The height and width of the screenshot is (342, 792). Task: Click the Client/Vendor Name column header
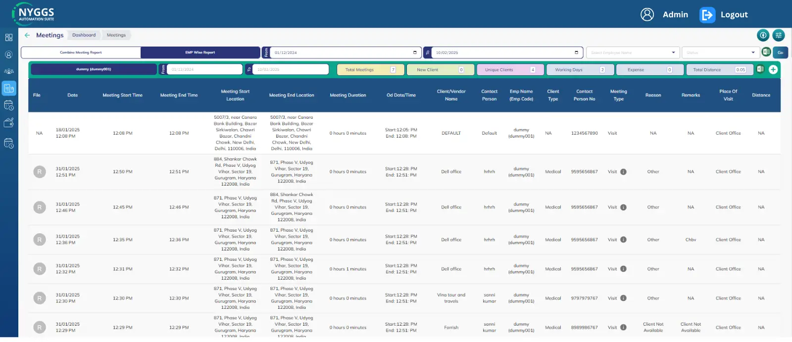(451, 95)
